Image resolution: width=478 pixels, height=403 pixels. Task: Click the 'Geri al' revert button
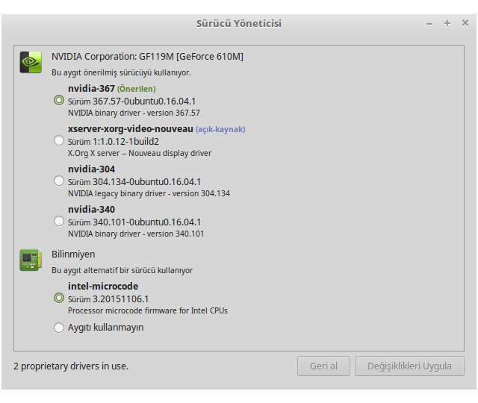[323, 366]
